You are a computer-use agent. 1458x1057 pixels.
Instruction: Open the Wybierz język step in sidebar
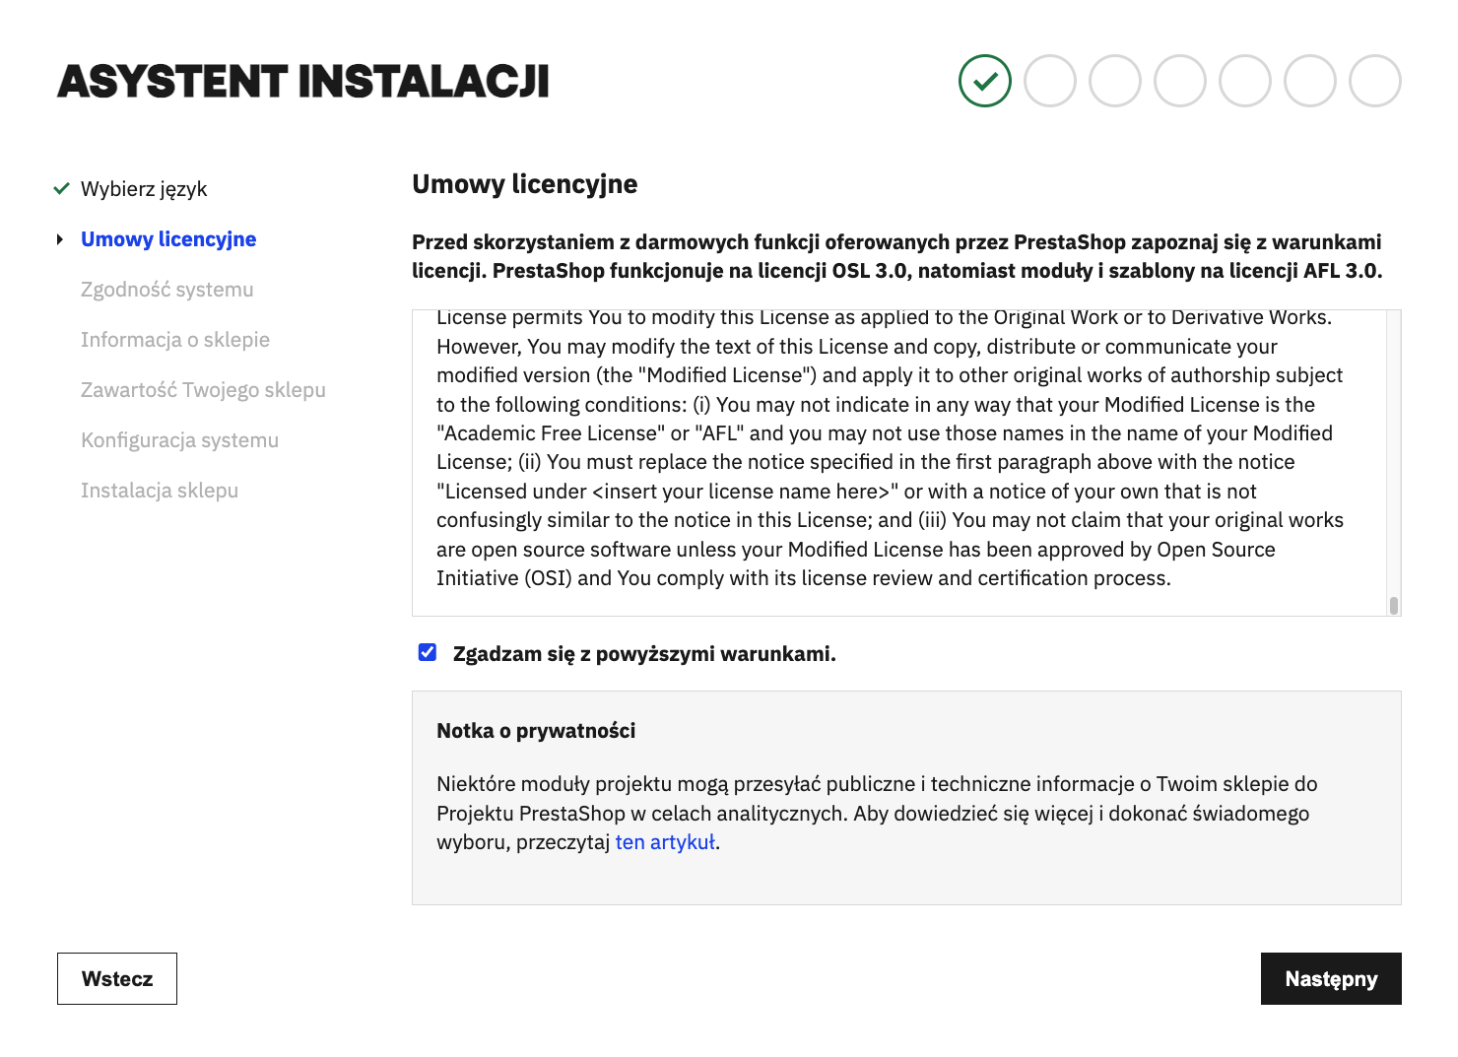(144, 189)
